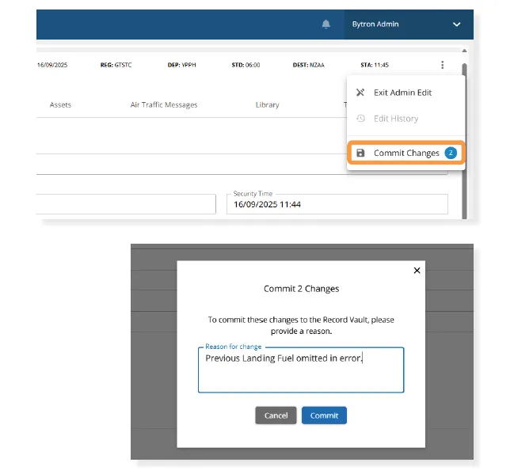514x470 pixels.
Task: Confirm with the blue Commit button
Action: (x=324, y=415)
